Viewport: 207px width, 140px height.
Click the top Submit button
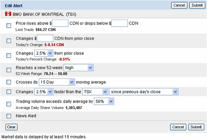pos(197,5)
